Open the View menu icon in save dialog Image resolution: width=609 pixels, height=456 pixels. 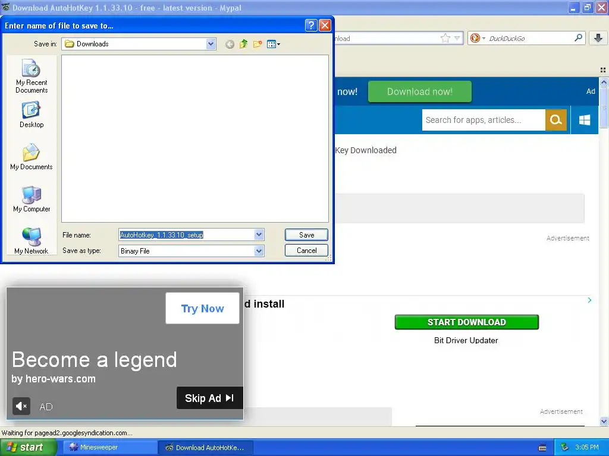click(274, 44)
